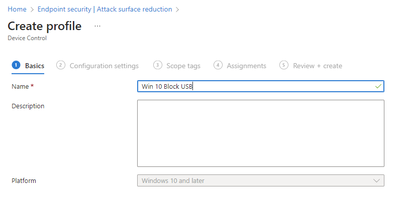Open Endpoint security Attack surface reduction link
The image size is (407, 202).
[x=105, y=10]
